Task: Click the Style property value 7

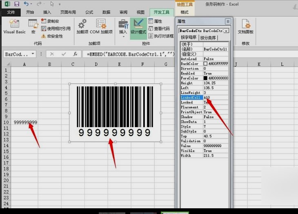Action: (x=216, y=126)
